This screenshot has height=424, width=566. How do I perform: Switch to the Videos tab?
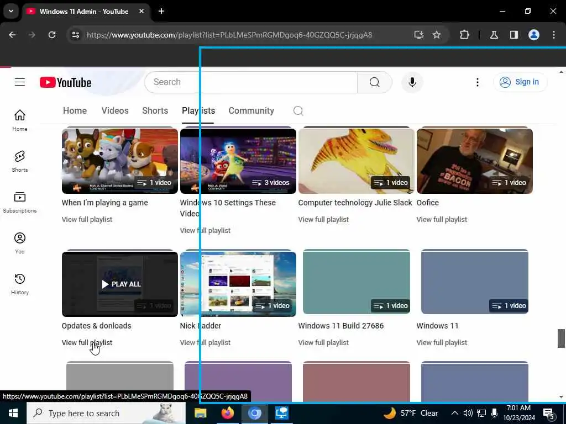[x=115, y=110]
